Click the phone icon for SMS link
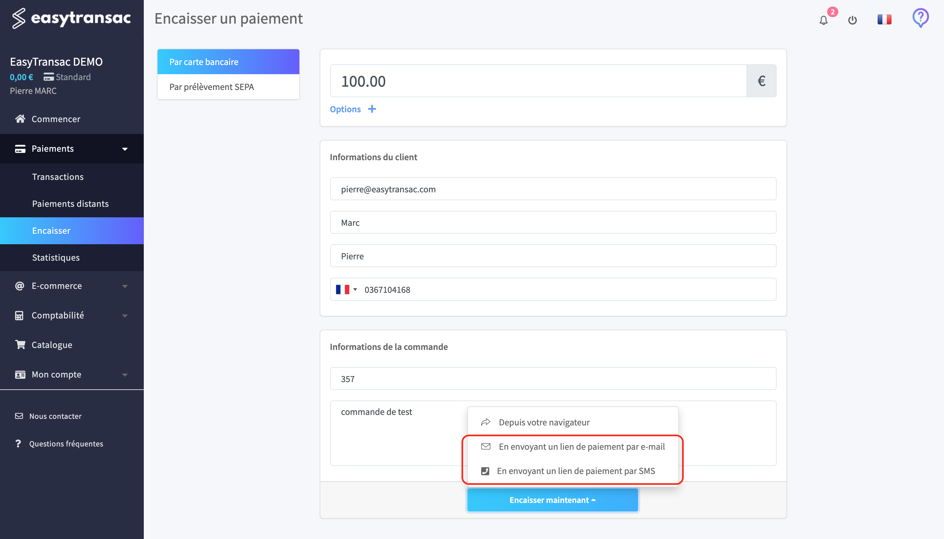Viewport: 944px width, 539px height. pos(485,471)
